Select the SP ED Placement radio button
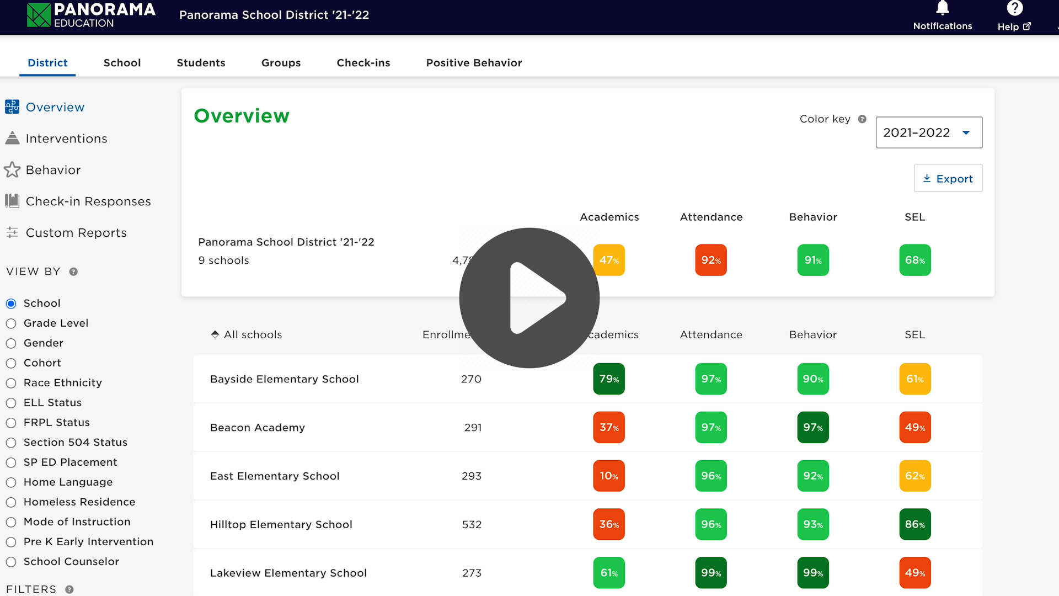The image size is (1059, 596). coord(11,462)
